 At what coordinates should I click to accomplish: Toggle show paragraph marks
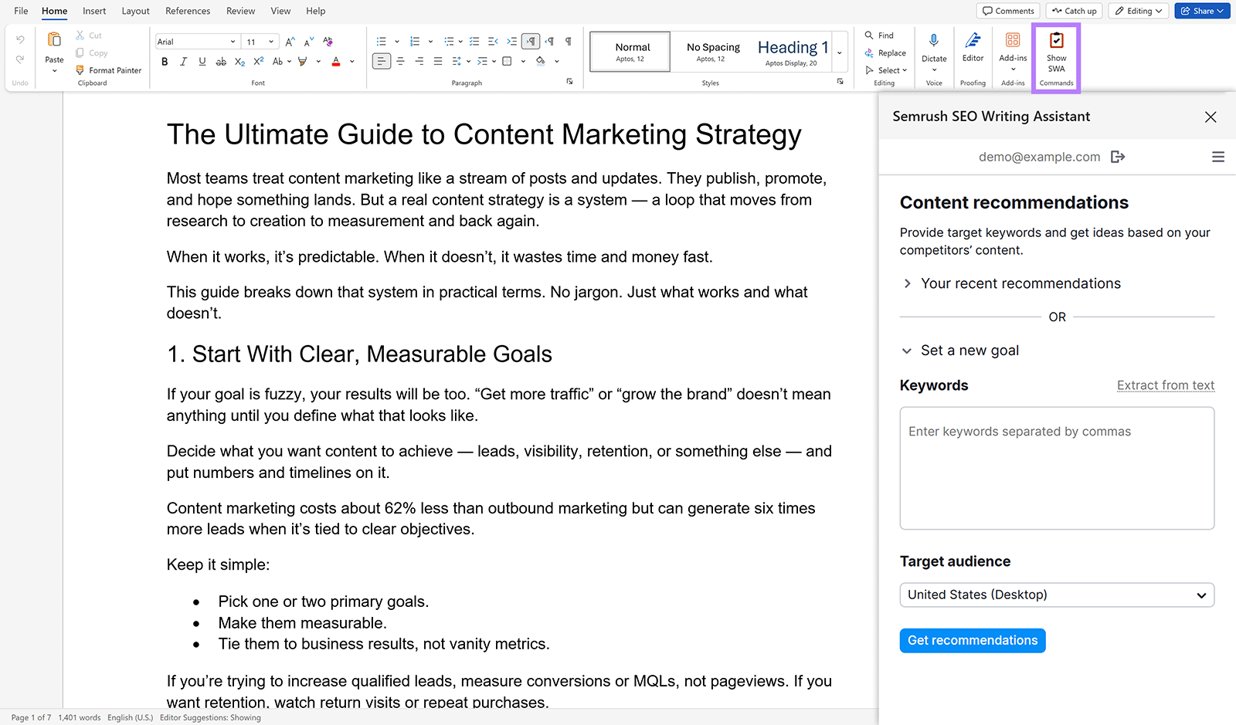pyautogui.click(x=568, y=40)
